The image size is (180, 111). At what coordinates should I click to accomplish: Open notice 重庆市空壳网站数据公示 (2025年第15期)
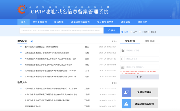tap(42, 47)
